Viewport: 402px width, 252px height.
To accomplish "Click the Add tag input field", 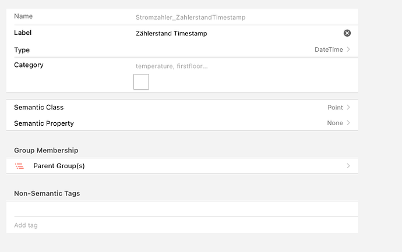I will tap(175, 225).
